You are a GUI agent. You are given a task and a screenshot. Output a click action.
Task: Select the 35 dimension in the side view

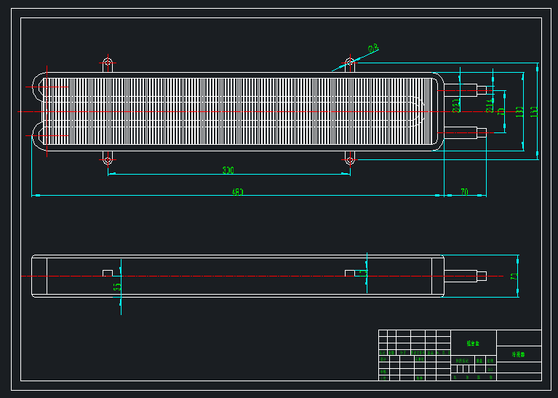[x=117, y=287]
